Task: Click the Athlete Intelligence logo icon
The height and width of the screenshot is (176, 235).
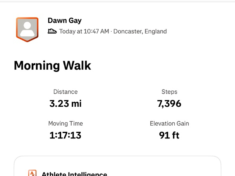Action: pyautogui.click(x=33, y=174)
